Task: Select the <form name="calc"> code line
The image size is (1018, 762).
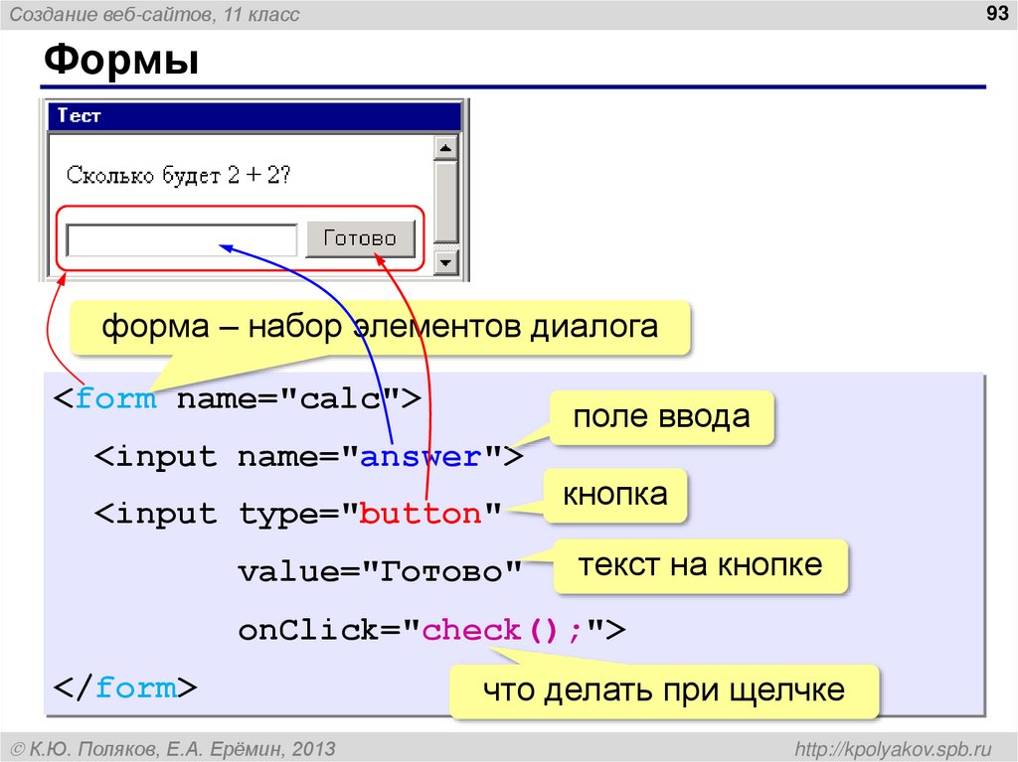Action: coord(237,398)
